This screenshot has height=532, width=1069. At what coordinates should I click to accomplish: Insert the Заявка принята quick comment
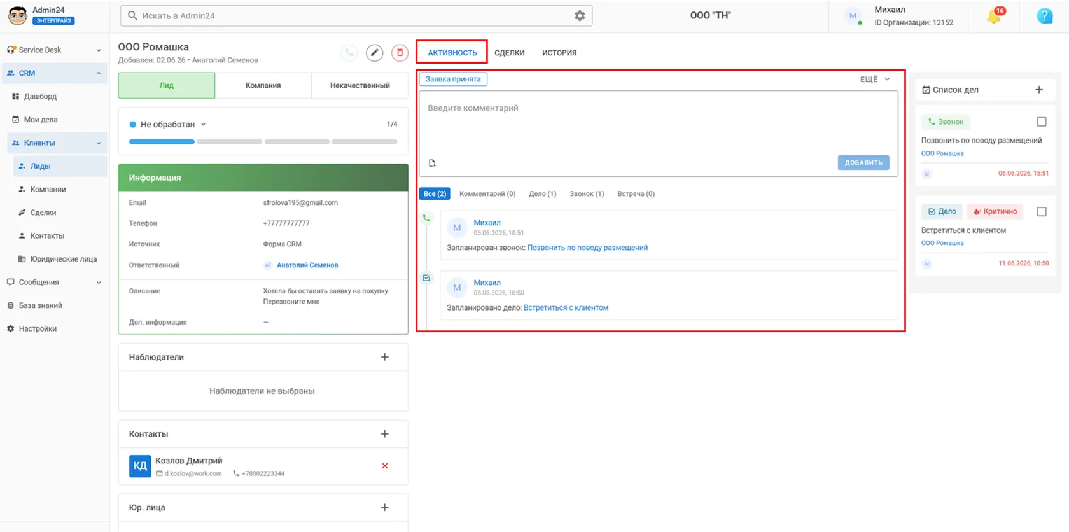tap(453, 80)
